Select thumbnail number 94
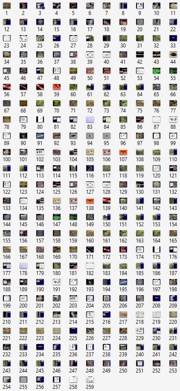Screen dimensions: 180x391 90,135
